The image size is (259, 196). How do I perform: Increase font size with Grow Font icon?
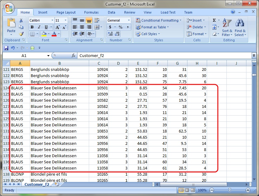[x=57, y=27]
